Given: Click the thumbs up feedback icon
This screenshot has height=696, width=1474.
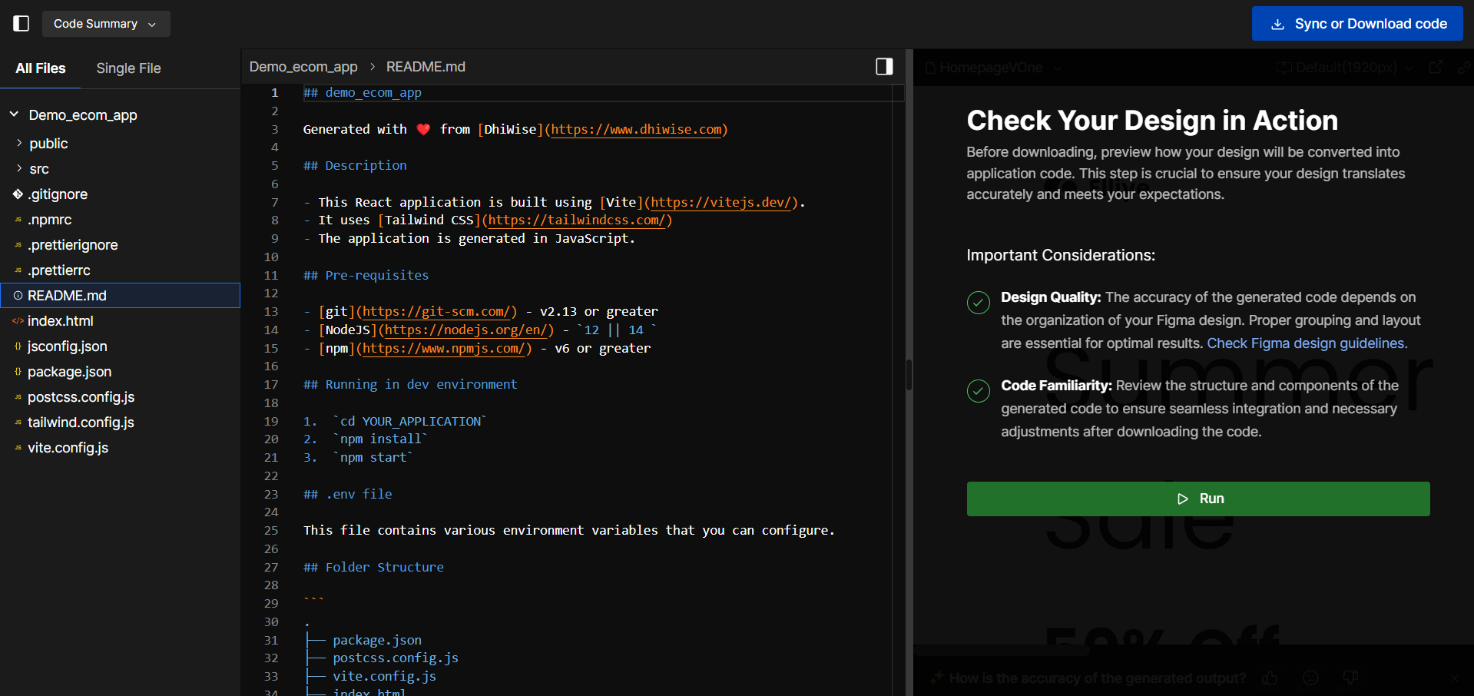Looking at the screenshot, I should 1270,678.
